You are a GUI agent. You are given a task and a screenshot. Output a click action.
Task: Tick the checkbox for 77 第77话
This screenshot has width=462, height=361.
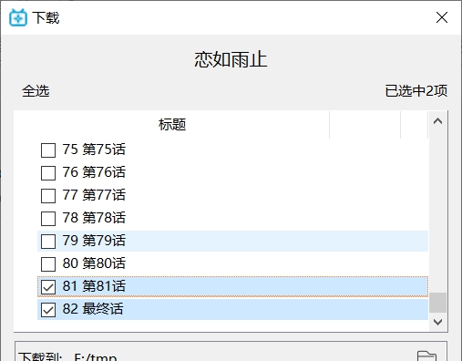[48, 196]
